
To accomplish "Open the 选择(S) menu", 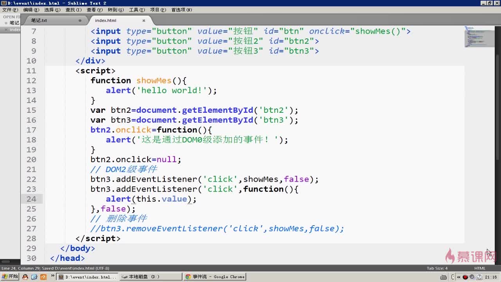I will (52, 10).
